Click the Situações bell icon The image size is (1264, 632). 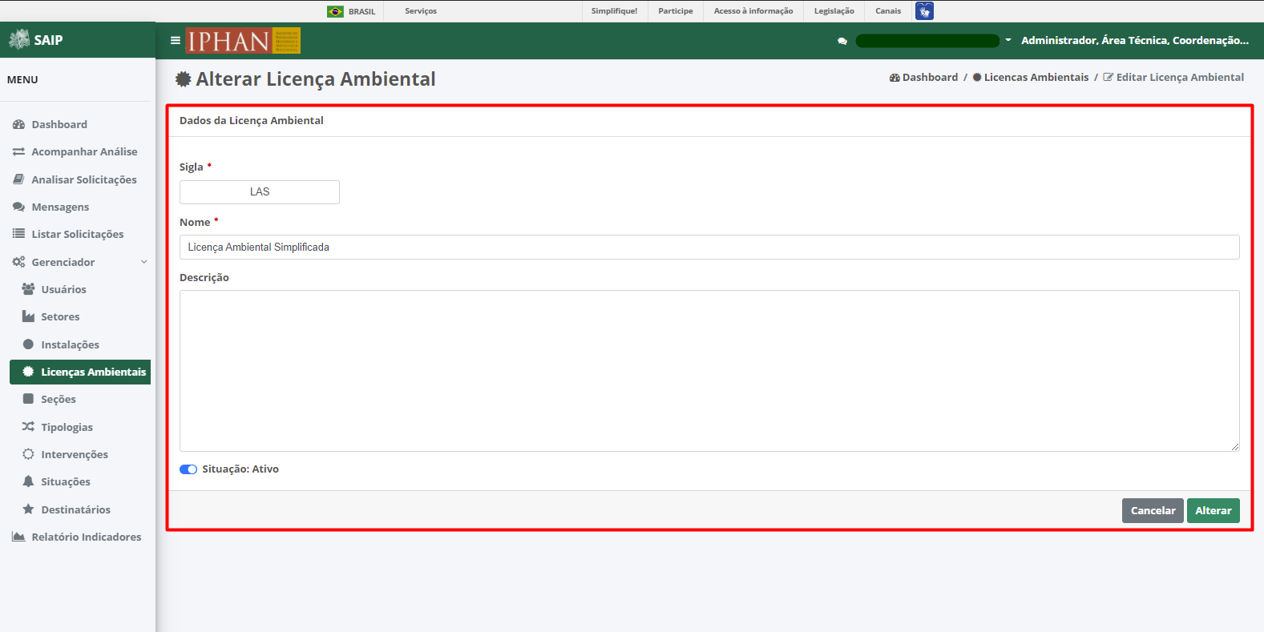(28, 481)
